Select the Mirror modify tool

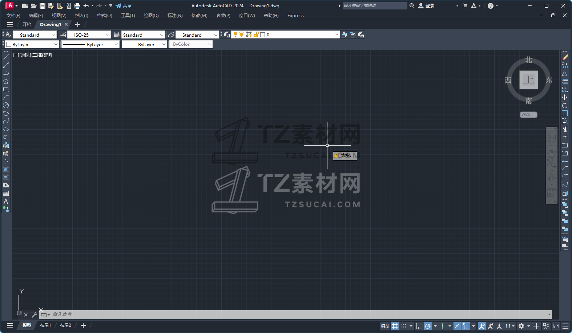click(x=565, y=73)
